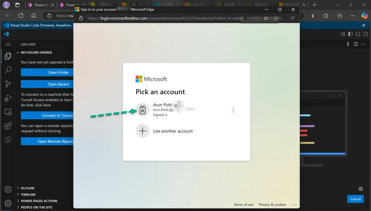Click Read aloud icon in sign-in address bar
This screenshot has height=211, width=371.
click(x=292, y=18)
